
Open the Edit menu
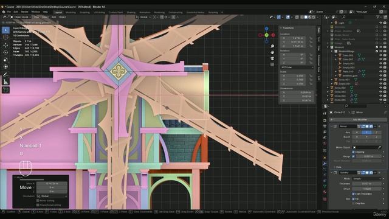[x=16, y=12]
